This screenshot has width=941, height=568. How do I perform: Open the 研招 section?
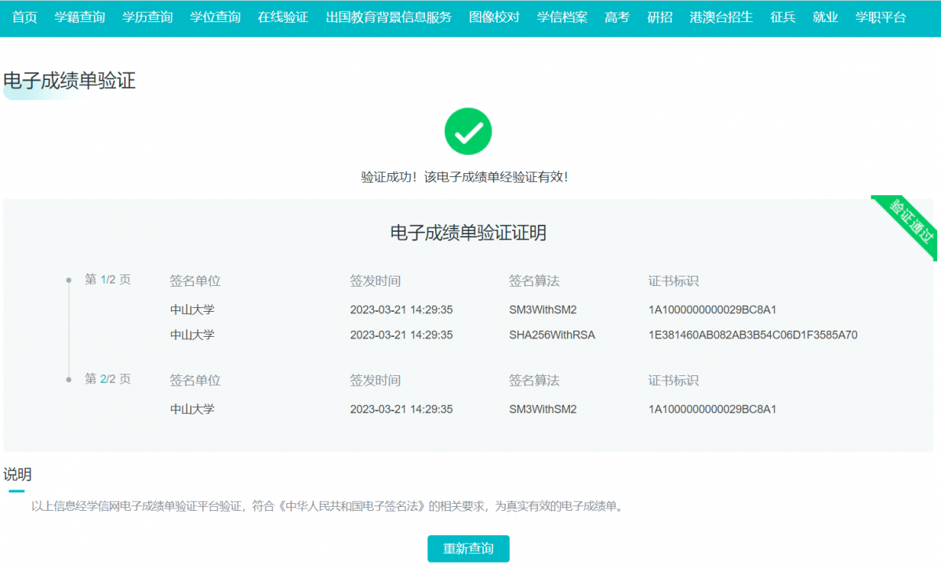659,17
